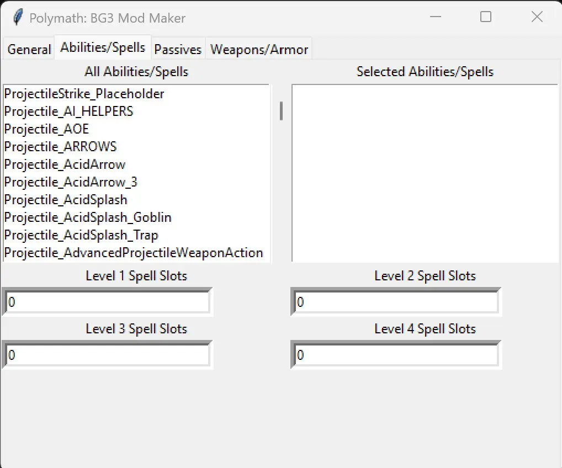
Task: Select Projectile_AcidSplash_Goblin row
Action: tap(136, 217)
